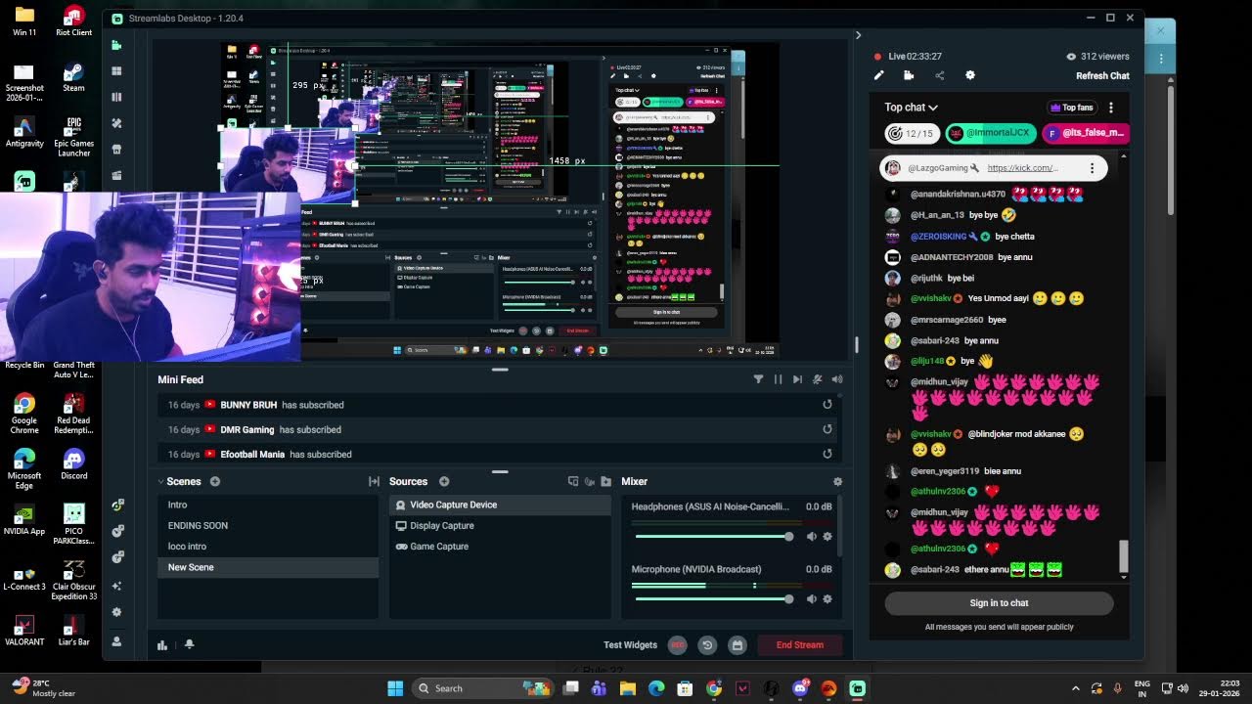Open the performance stats bar chart icon
1252x704 pixels.
(x=162, y=644)
